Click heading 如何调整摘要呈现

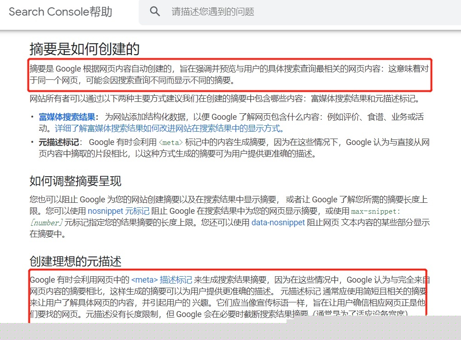pos(75,181)
